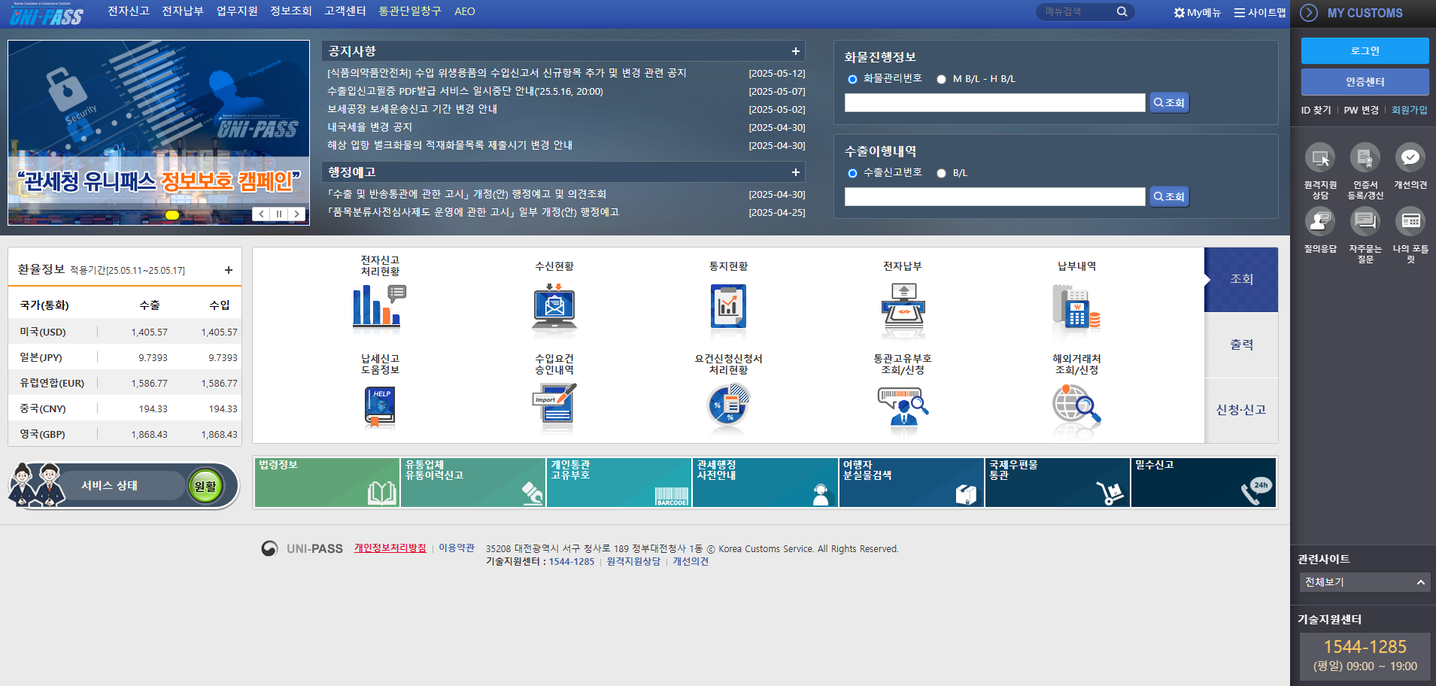The width and height of the screenshot is (1436, 686).
Task: Select the M B/L - H B/L radio button
Action: [941, 78]
